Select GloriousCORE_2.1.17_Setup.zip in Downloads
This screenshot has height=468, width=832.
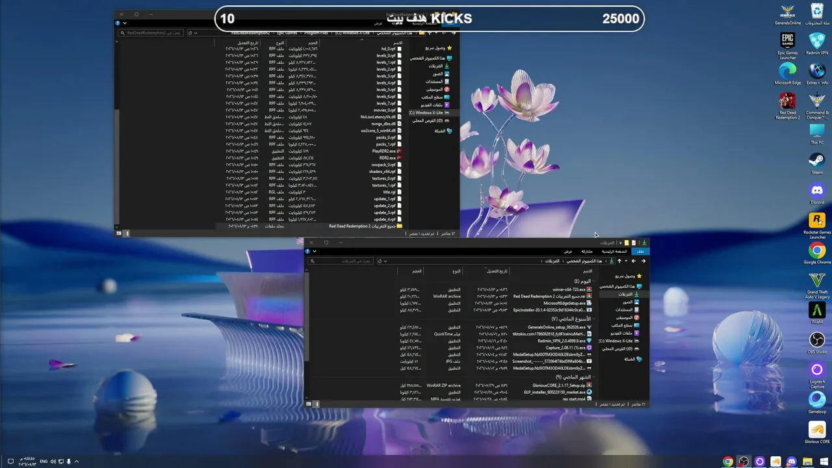coord(562,386)
